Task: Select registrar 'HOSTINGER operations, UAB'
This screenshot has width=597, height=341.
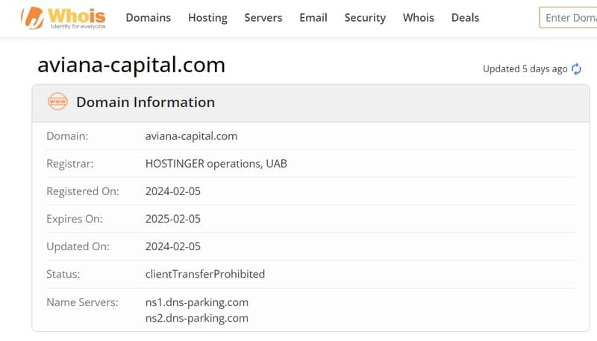Action: click(x=216, y=164)
